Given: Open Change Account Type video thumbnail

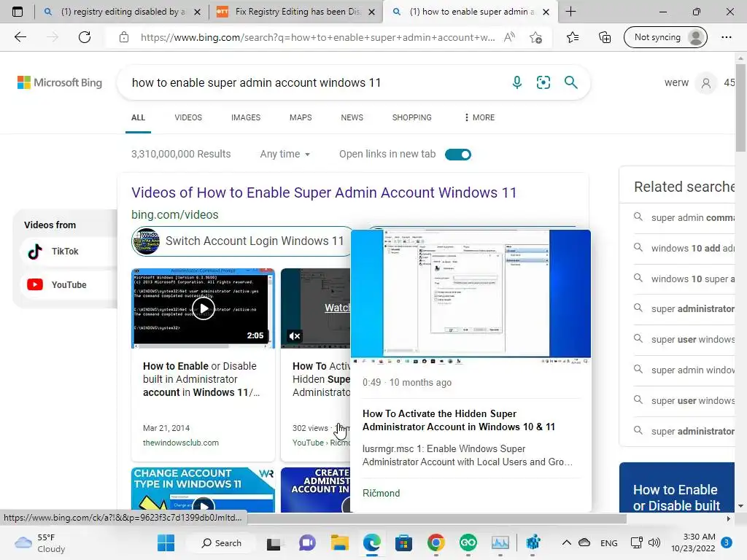Looking at the screenshot, I should 204,491.
